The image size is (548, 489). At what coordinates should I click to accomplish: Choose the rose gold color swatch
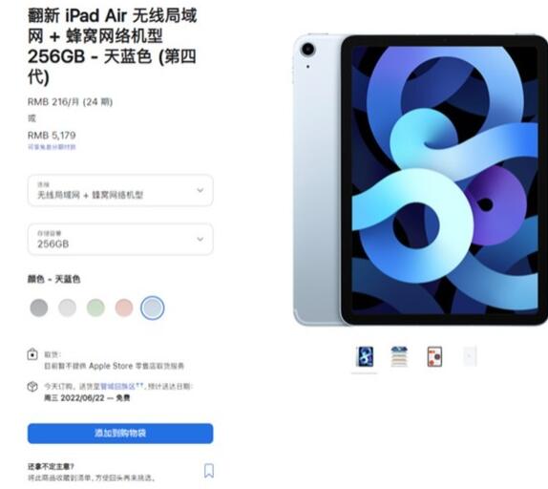124,308
